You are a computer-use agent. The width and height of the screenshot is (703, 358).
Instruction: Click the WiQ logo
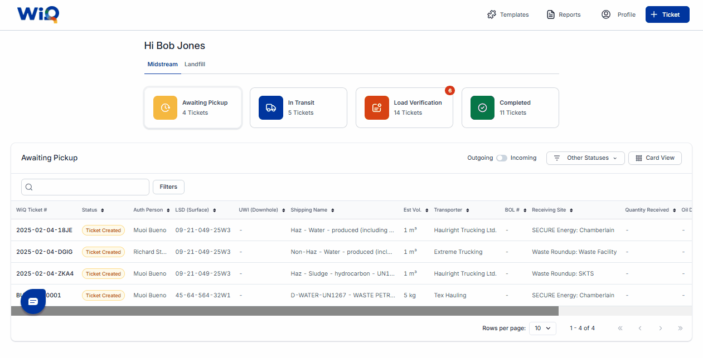[38, 14]
